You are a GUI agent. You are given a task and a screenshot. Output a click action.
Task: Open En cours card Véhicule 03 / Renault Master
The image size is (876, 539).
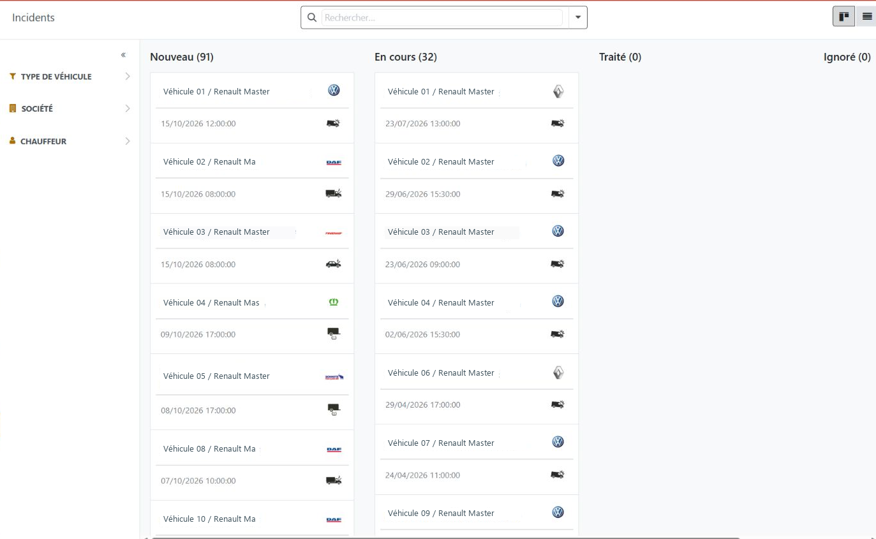click(477, 249)
